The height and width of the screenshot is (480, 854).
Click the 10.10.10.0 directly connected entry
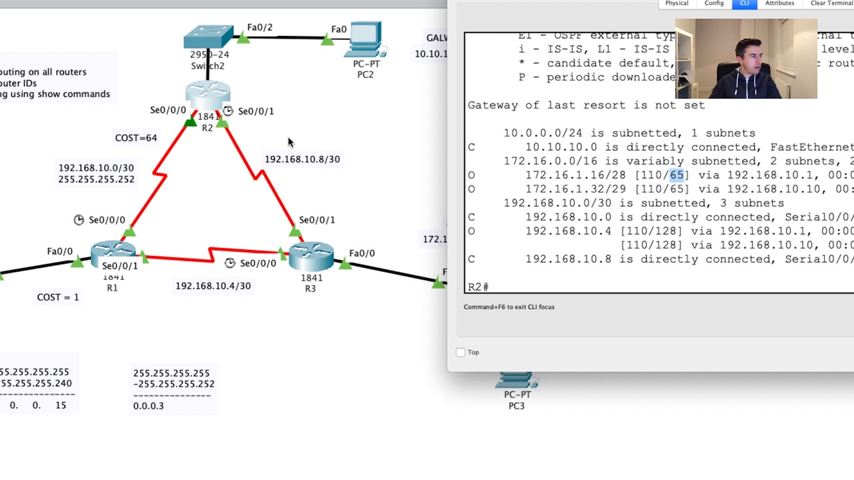click(661, 147)
